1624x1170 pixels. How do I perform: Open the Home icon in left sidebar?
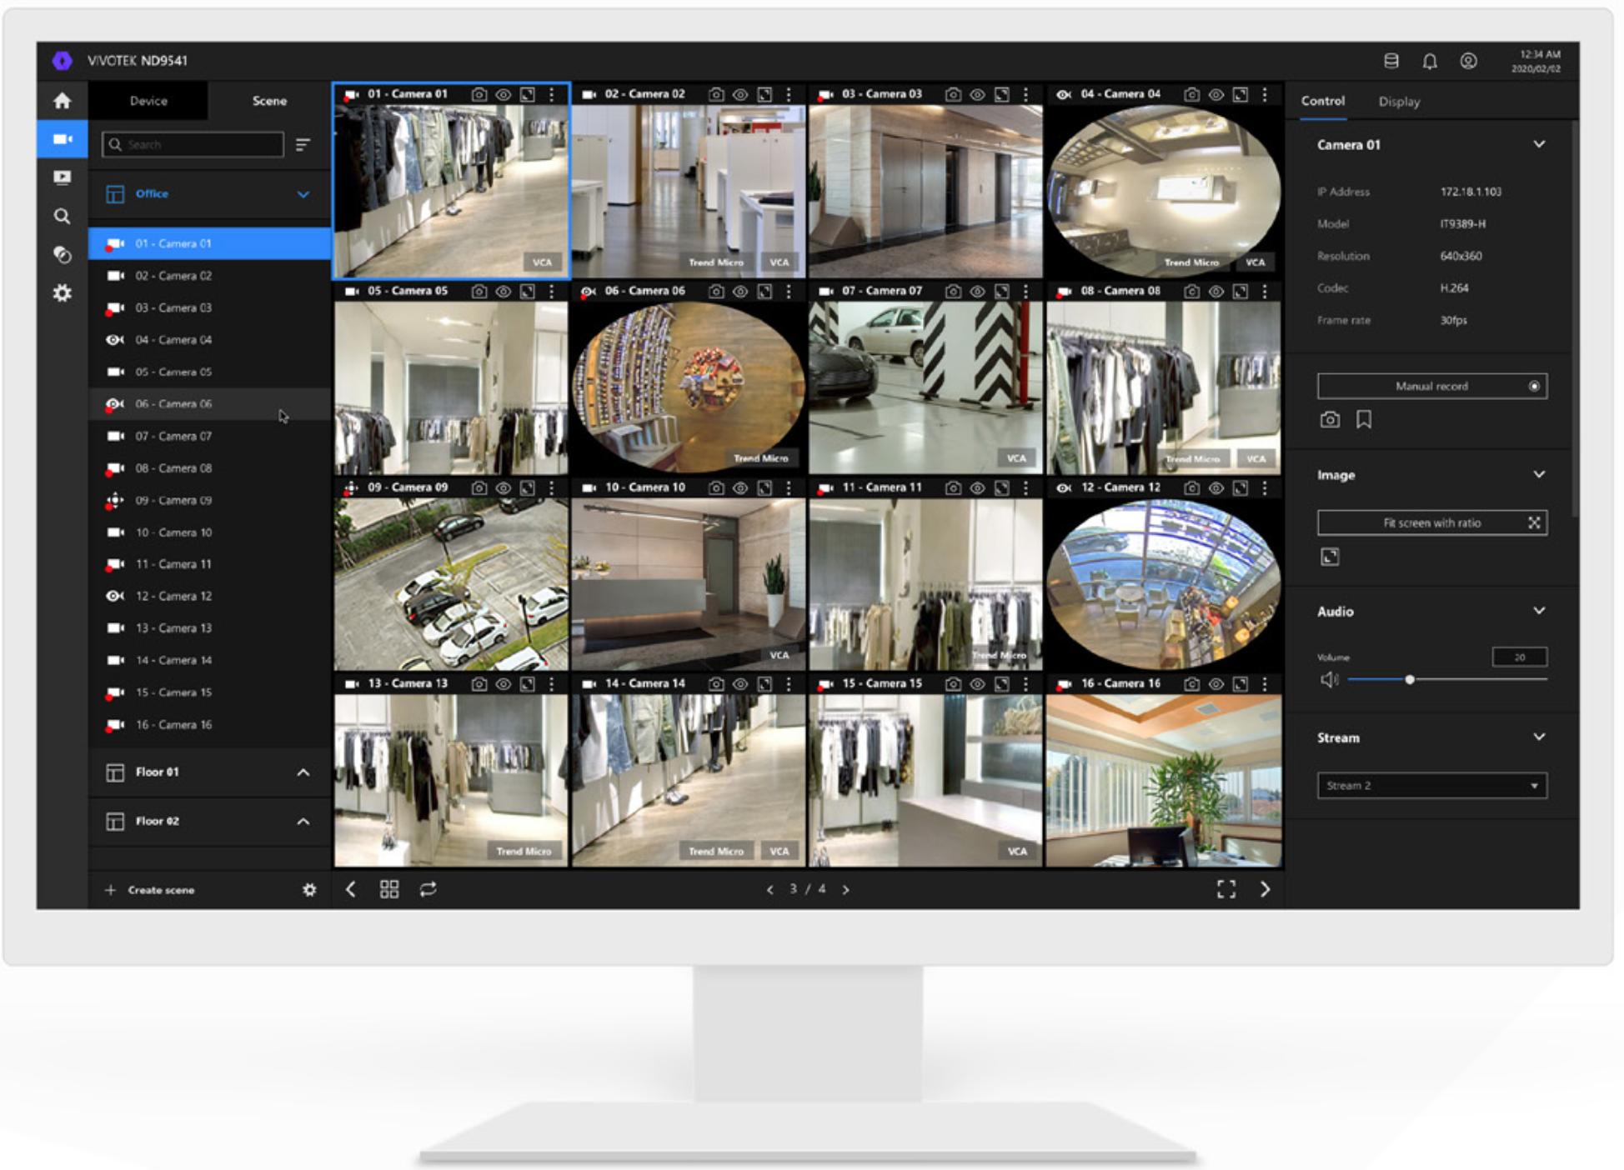tap(62, 101)
